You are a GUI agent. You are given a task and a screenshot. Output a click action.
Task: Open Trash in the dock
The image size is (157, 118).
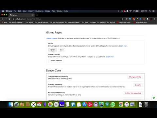[146, 105]
